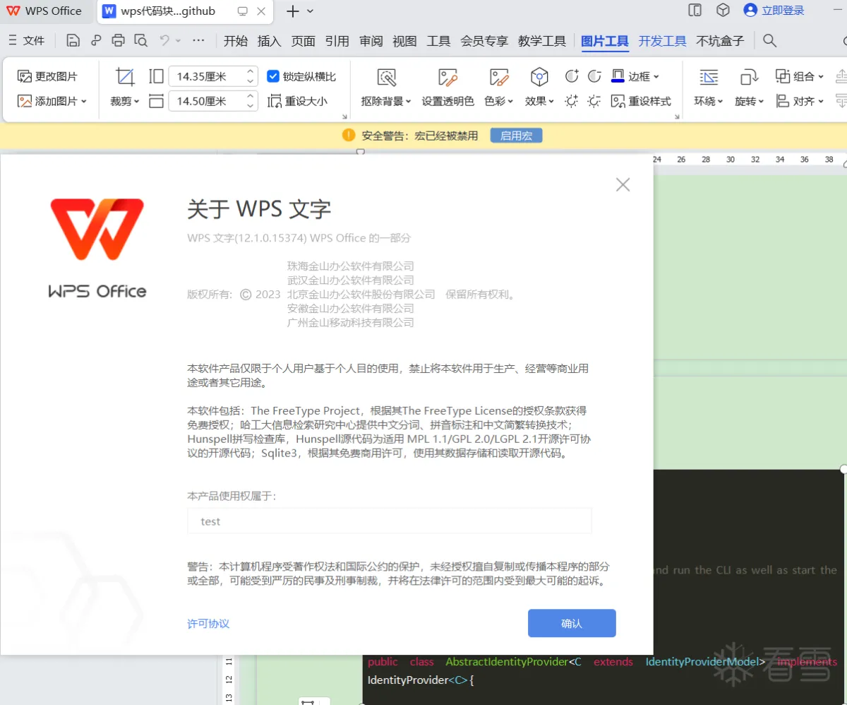Click 启用宏 to enable macros

pyautogui.click(x=516, y=135)
